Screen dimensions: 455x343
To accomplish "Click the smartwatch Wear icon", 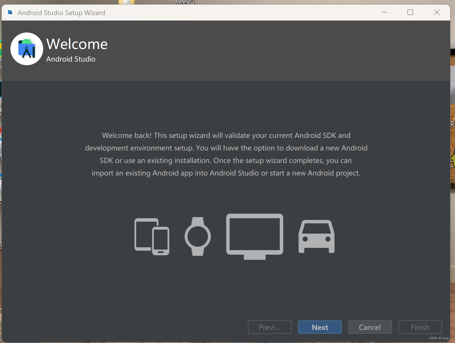I will coord(198,236).
